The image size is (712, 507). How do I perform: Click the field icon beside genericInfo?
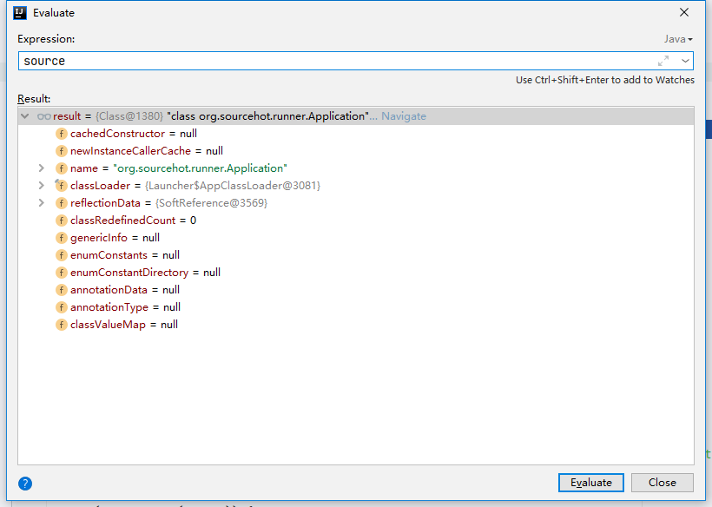pyautogui.click(x=62, y=238)
